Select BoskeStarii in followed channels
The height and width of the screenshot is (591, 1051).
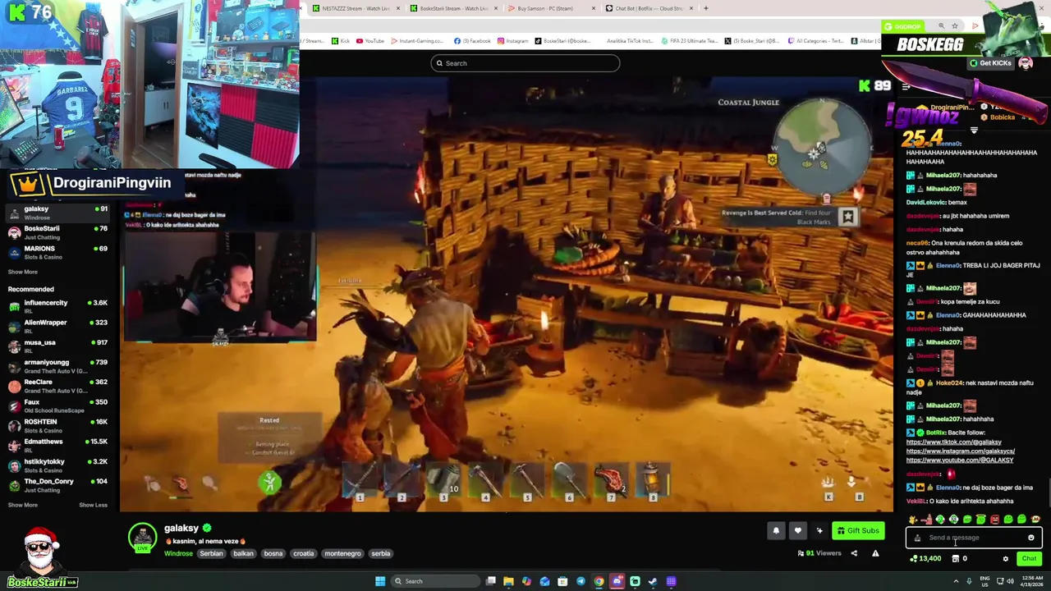[x=57, y=232]
